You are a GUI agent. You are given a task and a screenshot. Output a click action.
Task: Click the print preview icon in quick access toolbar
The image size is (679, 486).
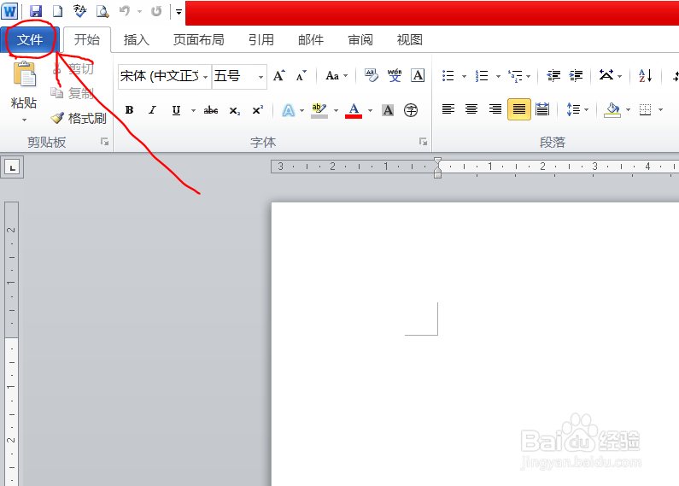click(102, 11)
